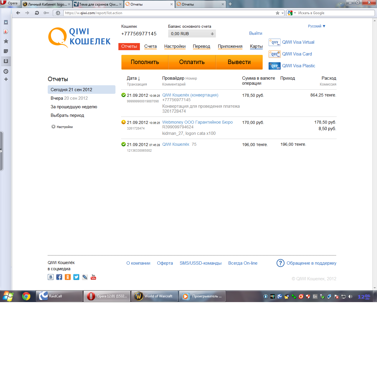Screen dimensions: 377x367
Task: Click Выбрать период option
Action: pyautogui.click(x=67, y=115)
